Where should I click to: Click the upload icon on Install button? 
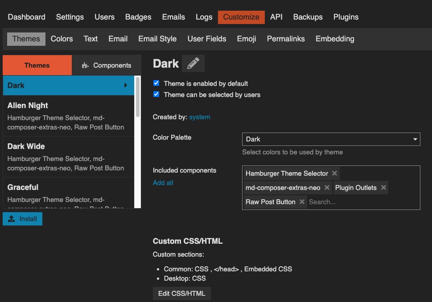(x=11, y=219)
